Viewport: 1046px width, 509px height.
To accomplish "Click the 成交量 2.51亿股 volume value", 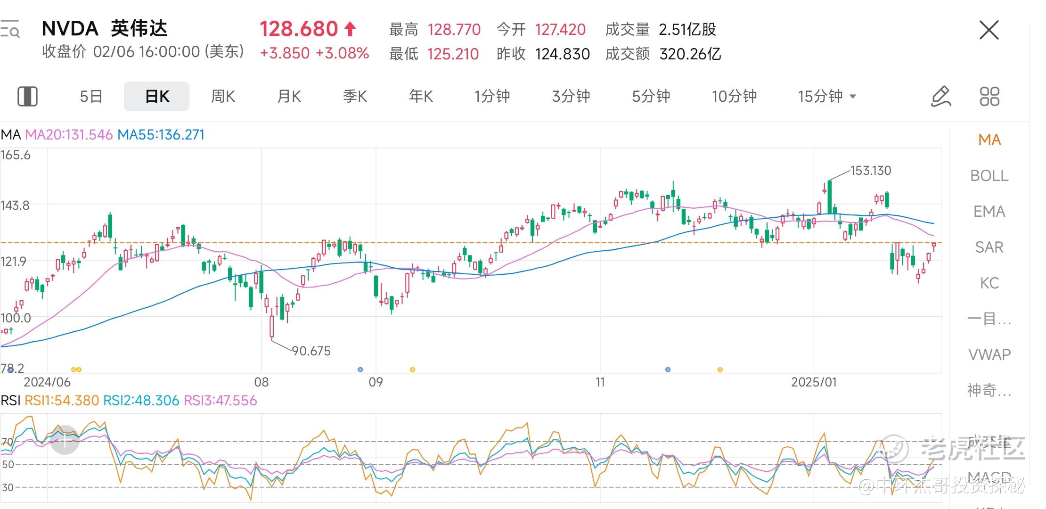I will (661, 30).
